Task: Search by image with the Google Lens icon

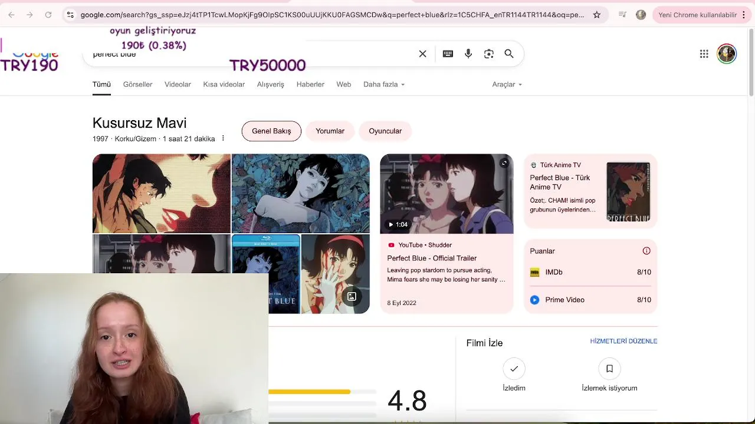Action: point(489,54)
